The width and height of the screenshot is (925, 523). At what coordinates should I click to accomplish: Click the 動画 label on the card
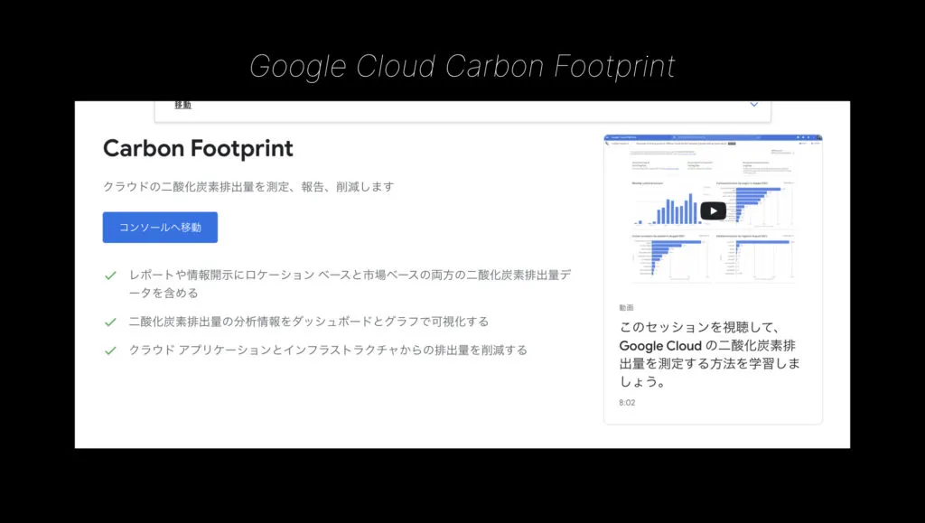[x=626, y=308]
